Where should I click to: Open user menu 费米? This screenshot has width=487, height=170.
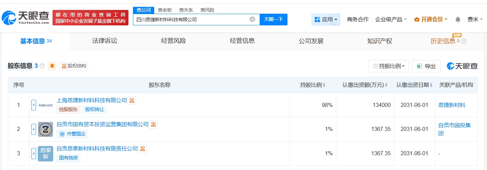[475, 20]
